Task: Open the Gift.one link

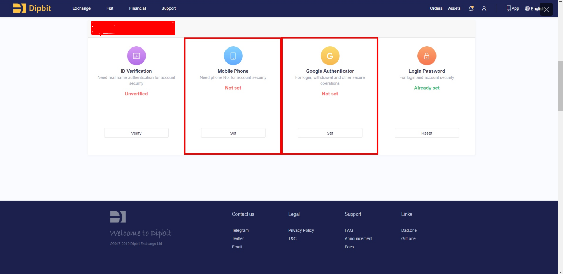Action: (x=408, y=238)
